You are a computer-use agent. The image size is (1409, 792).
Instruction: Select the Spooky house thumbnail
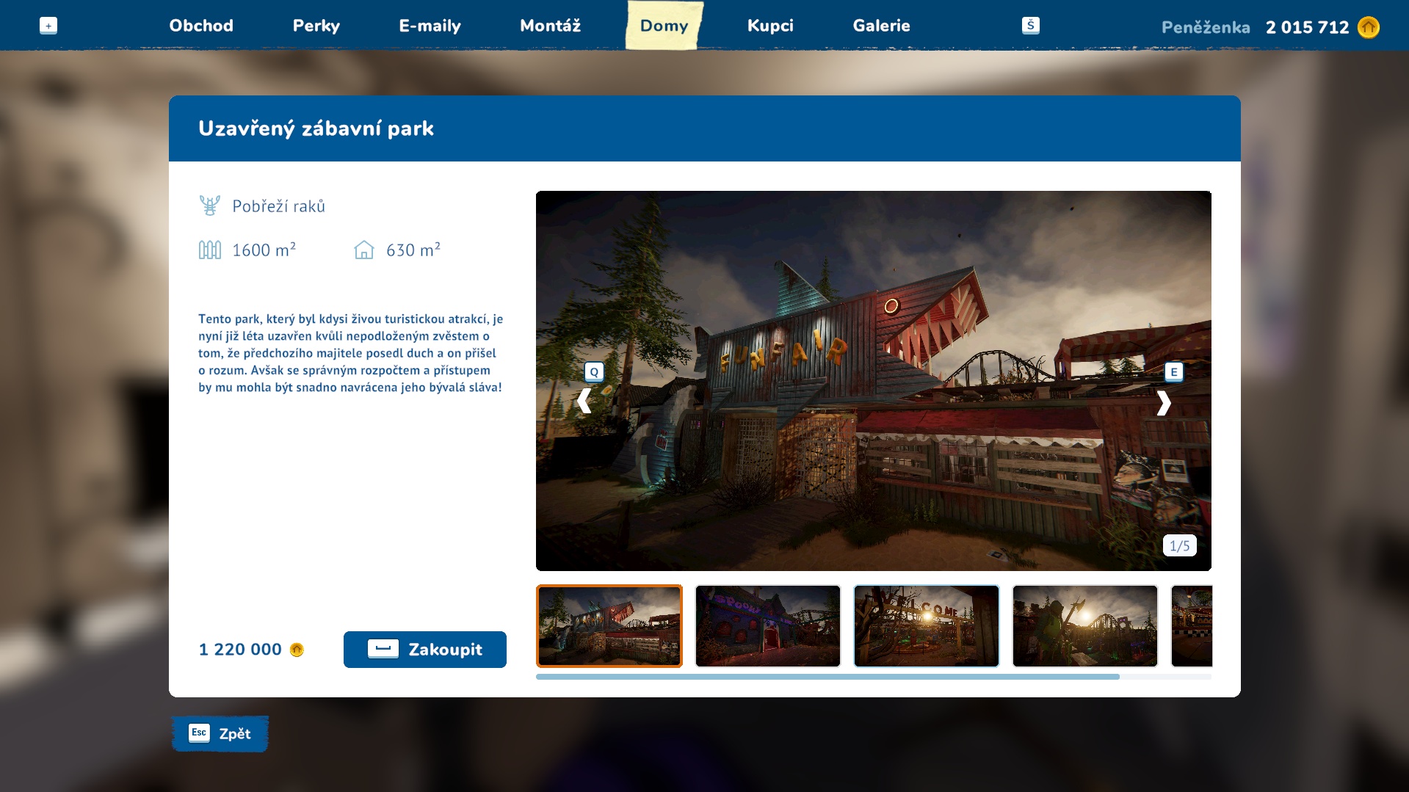tap(767, 626)
